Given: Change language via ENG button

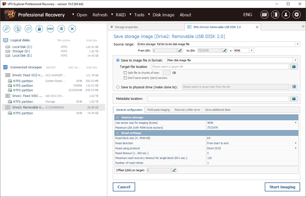Looking at the screenshot, I should (x=248, y=15).
